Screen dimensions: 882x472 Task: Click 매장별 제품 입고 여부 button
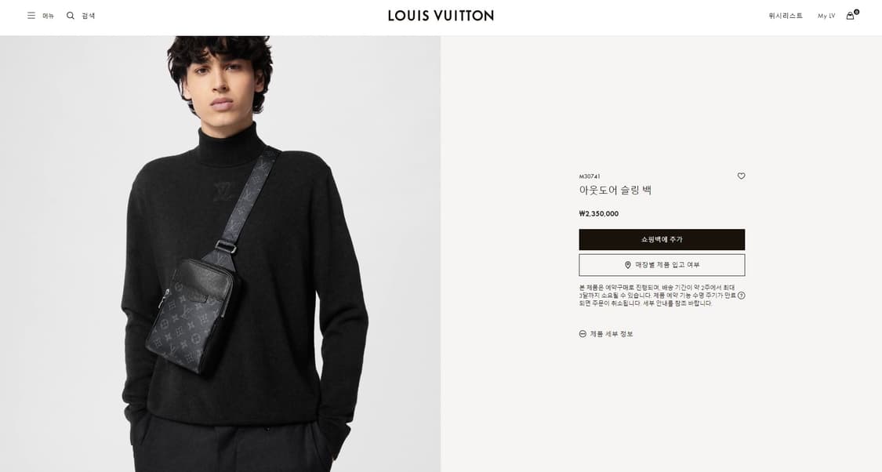(x=662, y=265)
